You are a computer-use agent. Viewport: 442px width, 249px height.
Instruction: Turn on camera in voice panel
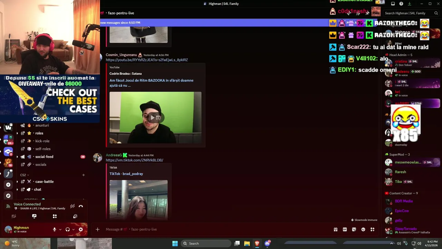(14, 216)
